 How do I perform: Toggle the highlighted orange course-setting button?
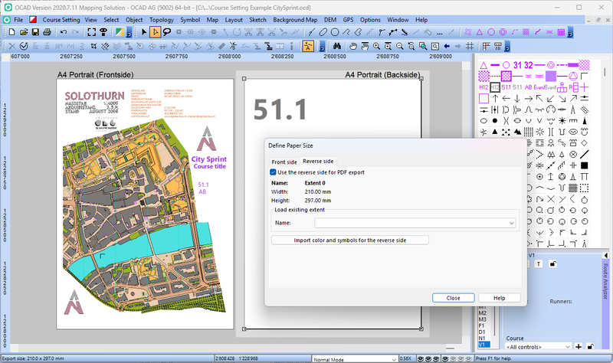[x=308, y=46]
